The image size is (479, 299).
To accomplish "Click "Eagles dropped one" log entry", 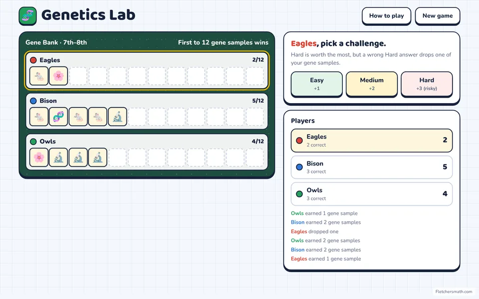I will 315,231.
